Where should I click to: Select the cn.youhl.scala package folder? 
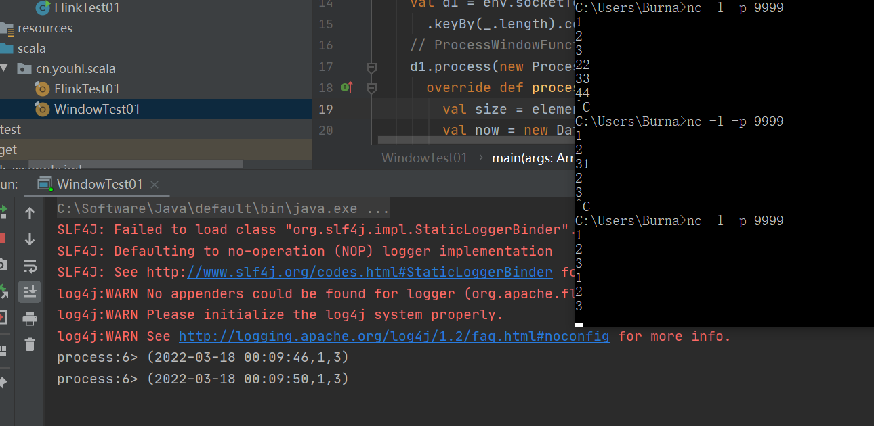point(75,68)
